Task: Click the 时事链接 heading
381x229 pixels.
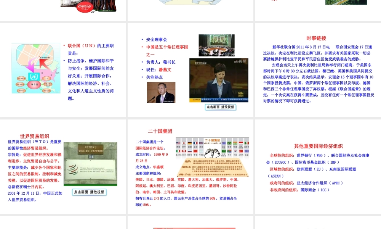Action: coord(316,38)
